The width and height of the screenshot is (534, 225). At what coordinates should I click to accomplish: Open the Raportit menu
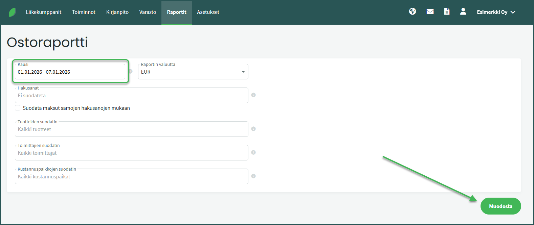tap(176, 12)
